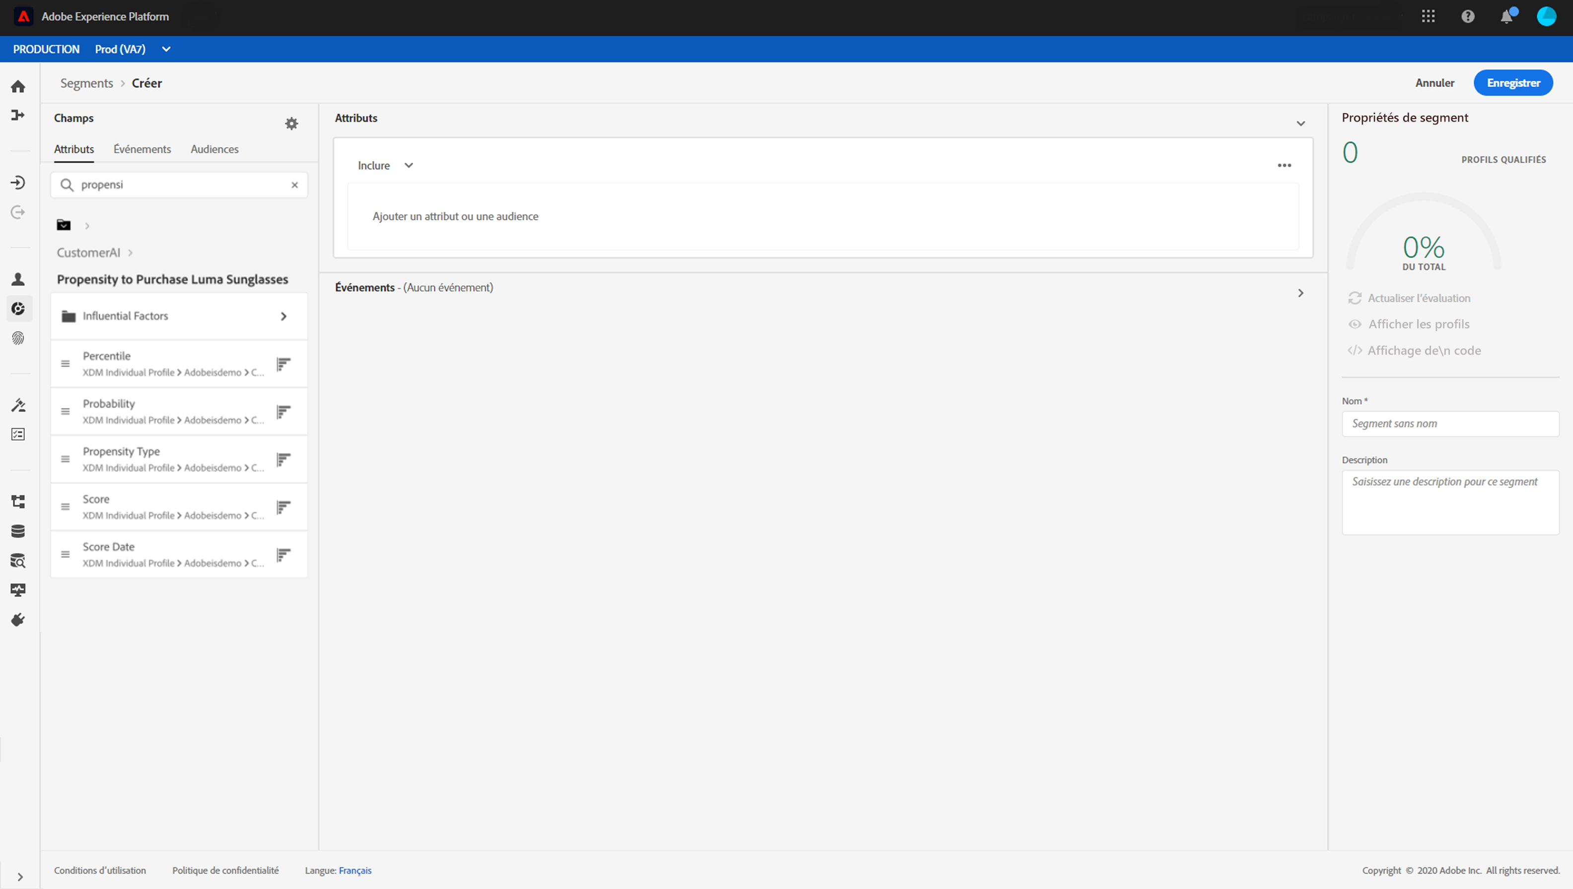Viewport: 1573px width, 889px height.
Task: Switch to the Événements tab
Action: 142,149
